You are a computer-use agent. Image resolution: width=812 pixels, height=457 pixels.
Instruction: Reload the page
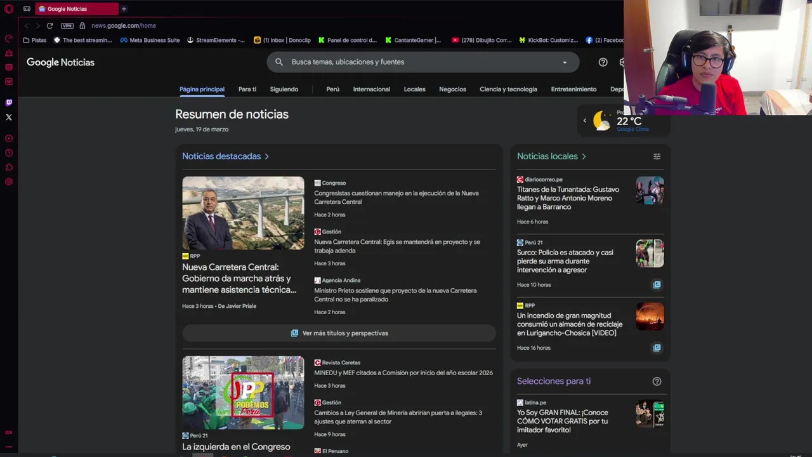tap(49, 25)
